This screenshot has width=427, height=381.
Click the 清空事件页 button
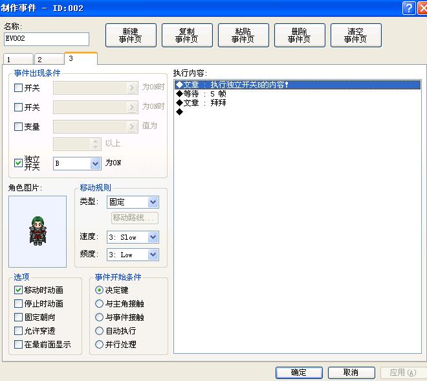(x=356, y=35)
